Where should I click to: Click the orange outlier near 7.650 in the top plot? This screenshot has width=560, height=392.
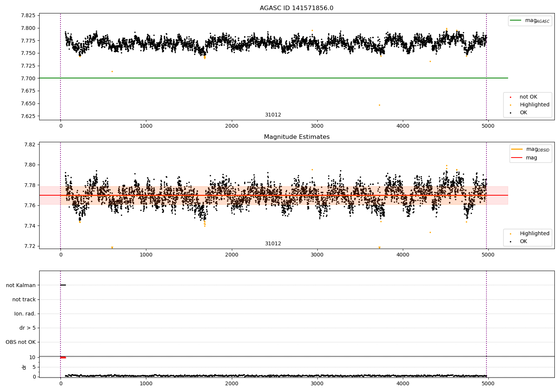(x=379, y=105)
